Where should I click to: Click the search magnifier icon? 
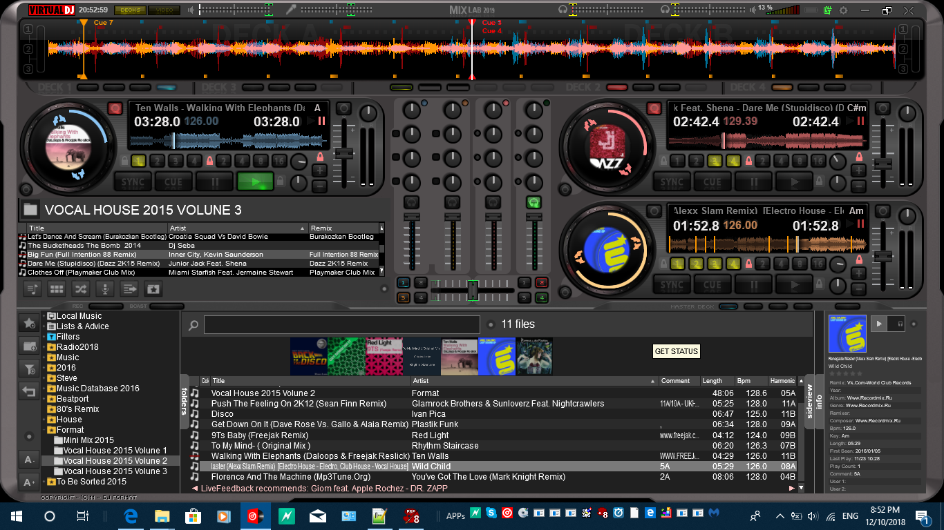click(x=193, y=325)
